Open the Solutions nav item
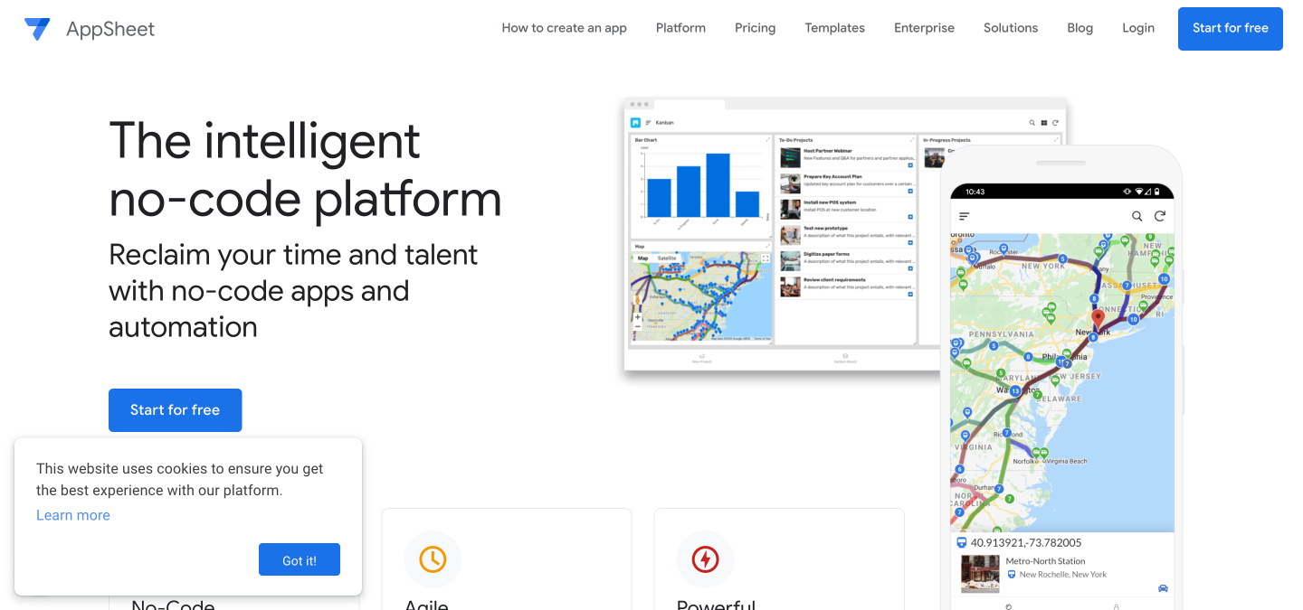Screen dimensions: 1303x610 (1011, 28)
